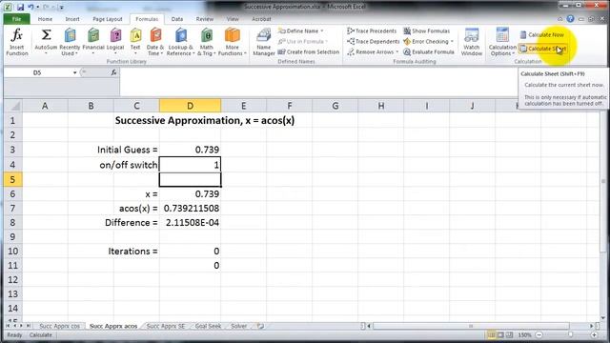Open the Text functions icon
The height and width of the screenshot is (343, 610).
click(x=135, y=42)
